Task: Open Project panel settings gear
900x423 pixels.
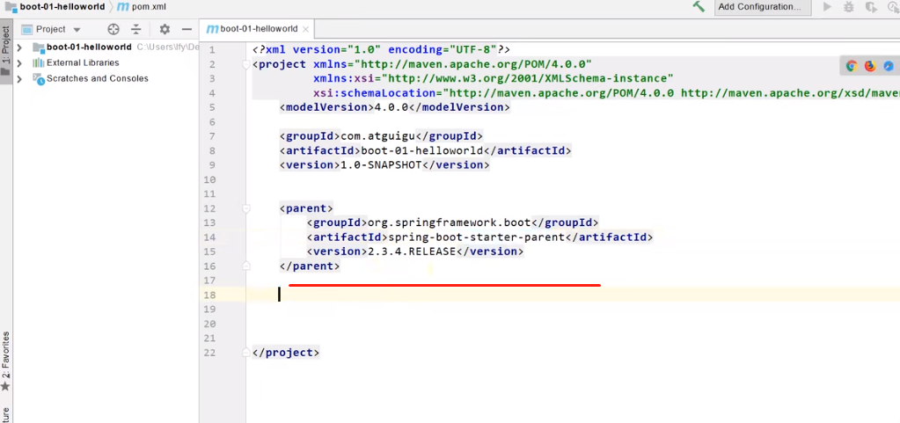Action: click(x=165, y=29)
